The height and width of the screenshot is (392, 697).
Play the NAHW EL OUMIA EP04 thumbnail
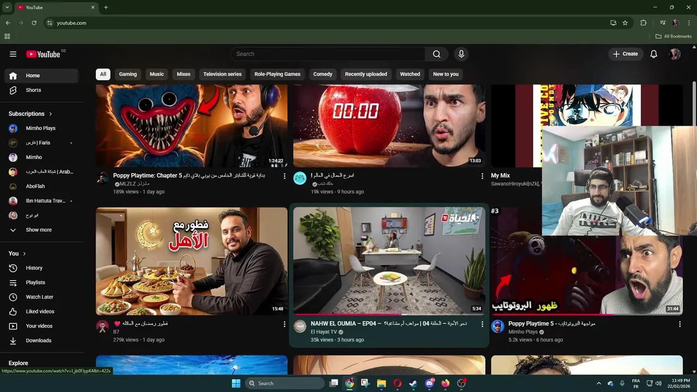pos(389,261)
